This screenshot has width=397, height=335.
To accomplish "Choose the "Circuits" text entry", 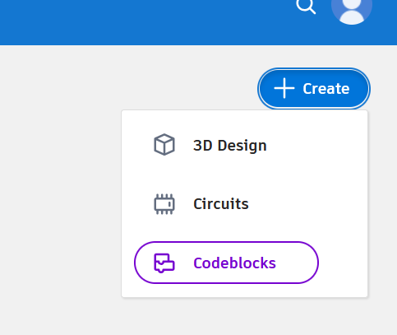I will [x=221, y=204].
